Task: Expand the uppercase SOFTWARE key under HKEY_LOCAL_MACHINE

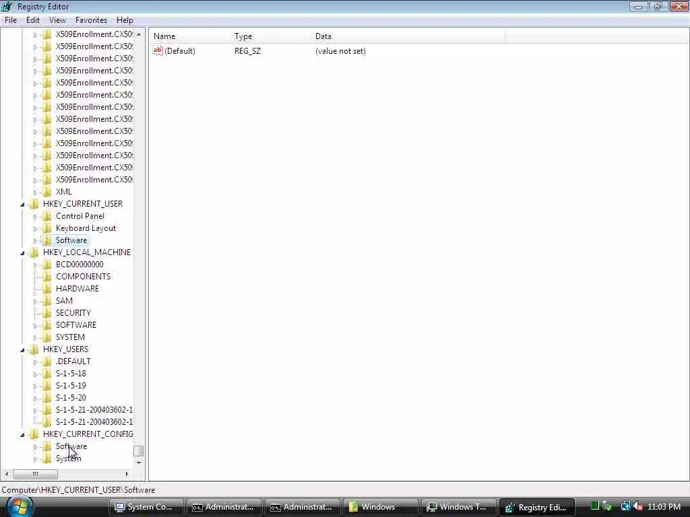Action: (35, 325)
